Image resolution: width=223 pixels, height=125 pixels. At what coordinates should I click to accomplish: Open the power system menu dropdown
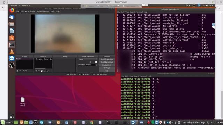211,6
